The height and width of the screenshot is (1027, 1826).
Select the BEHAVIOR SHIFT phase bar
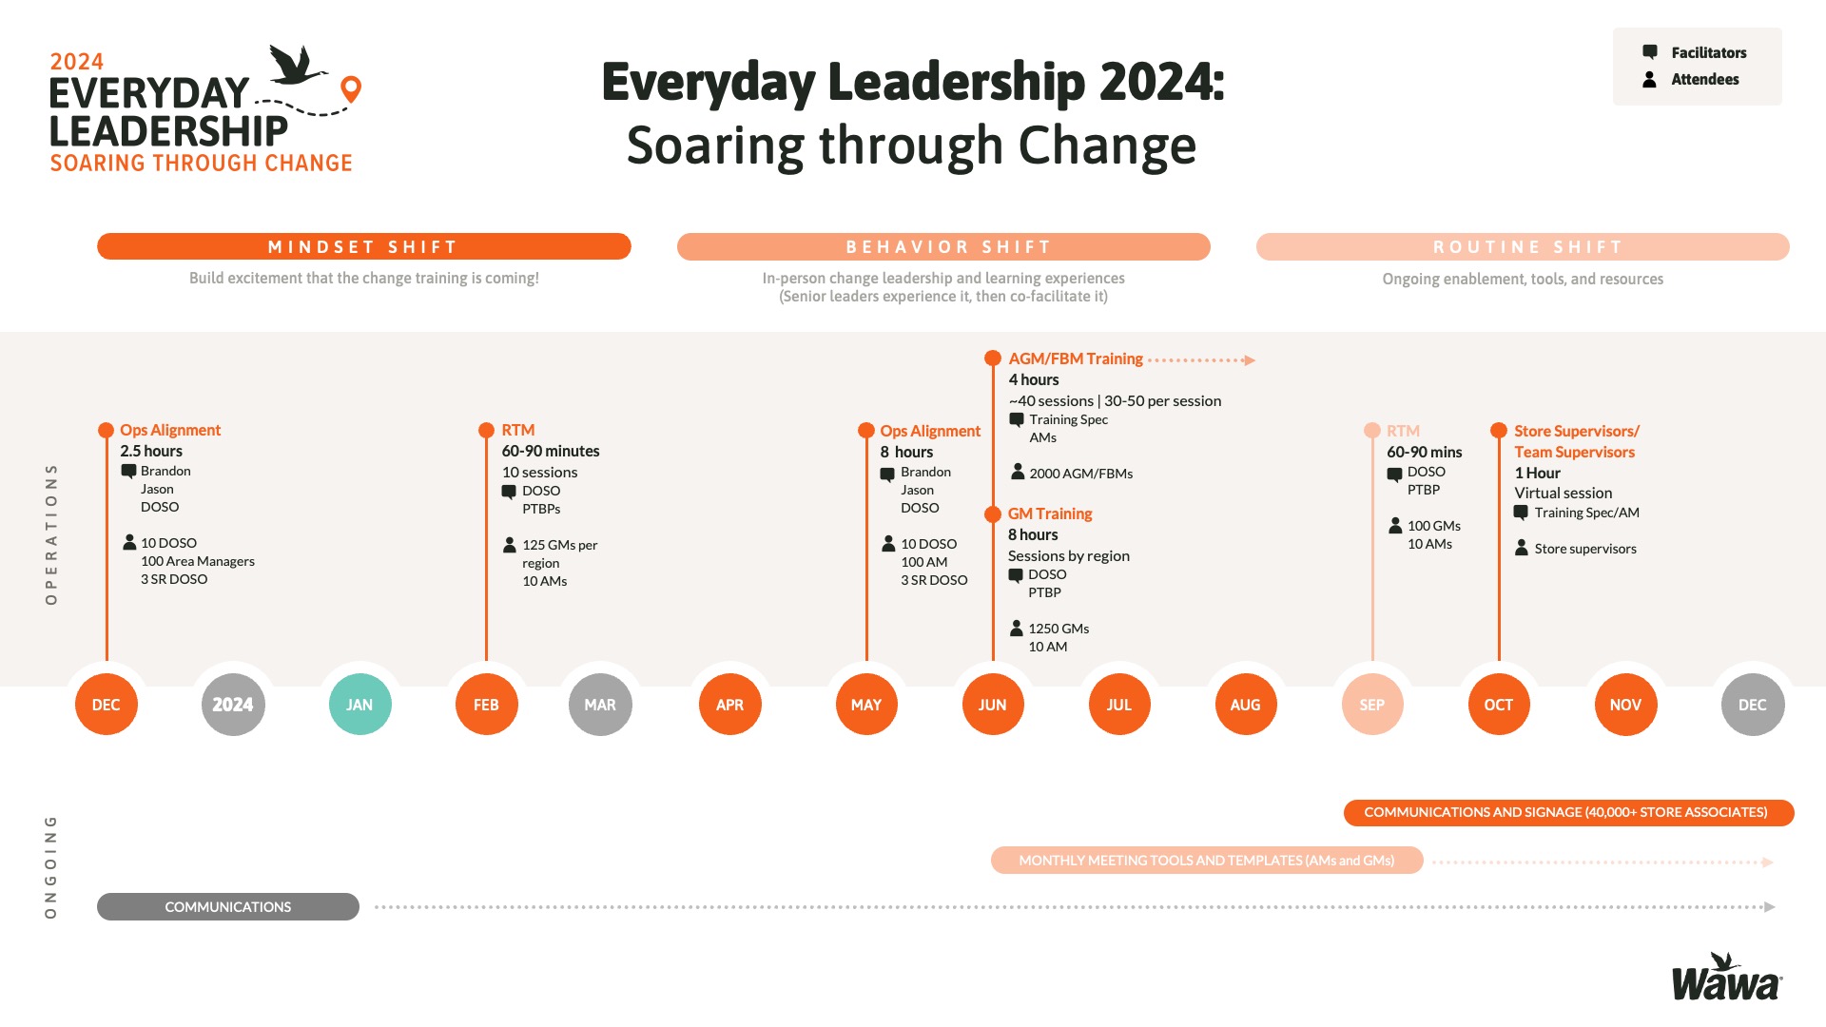pyautogui.click(x=943, y=247)
